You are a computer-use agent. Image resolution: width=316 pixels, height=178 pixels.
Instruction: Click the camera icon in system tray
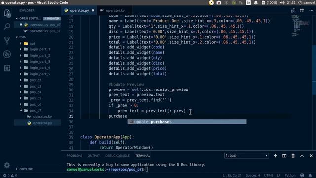pos(219,3)
